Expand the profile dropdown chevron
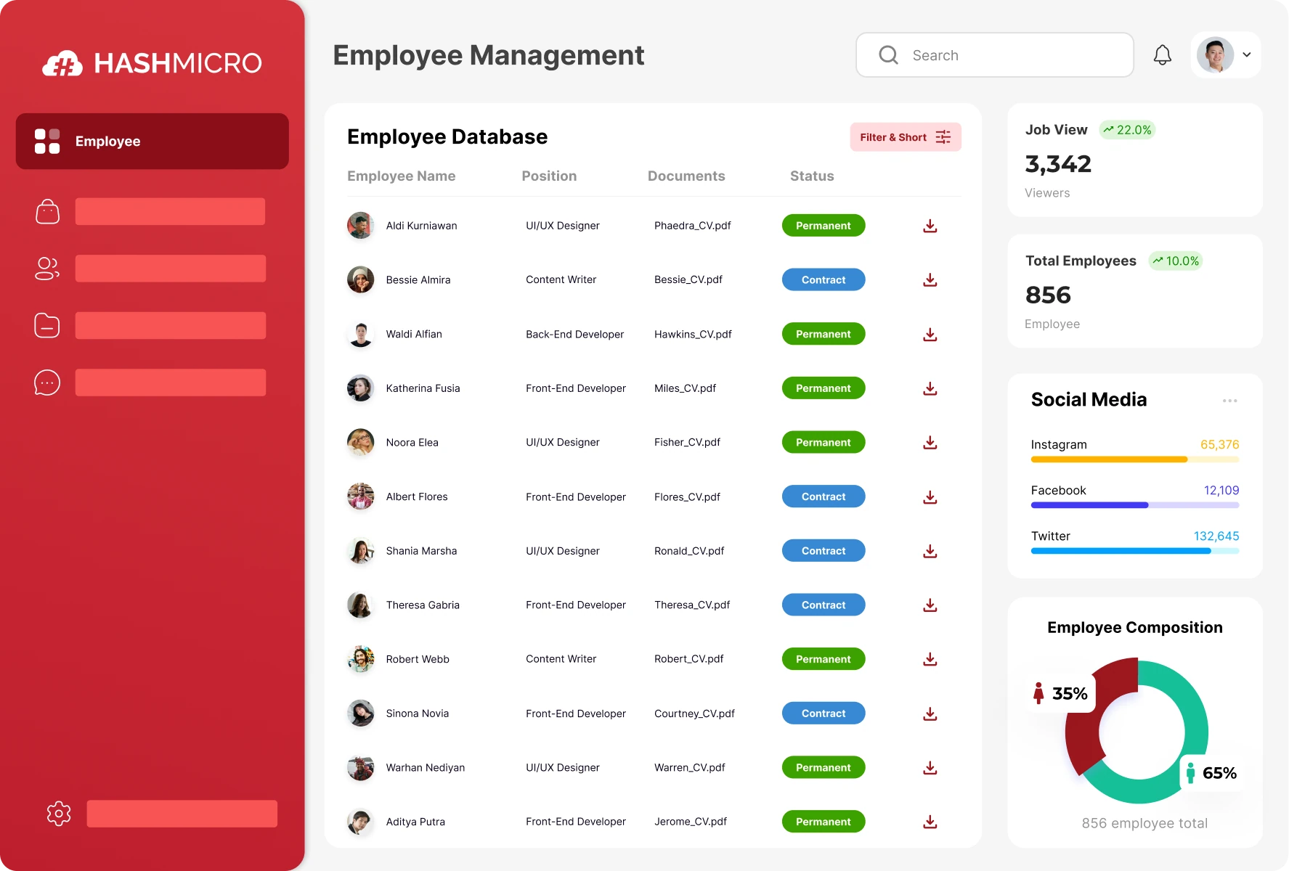The image size is (1289, 871). (1247, 55)
